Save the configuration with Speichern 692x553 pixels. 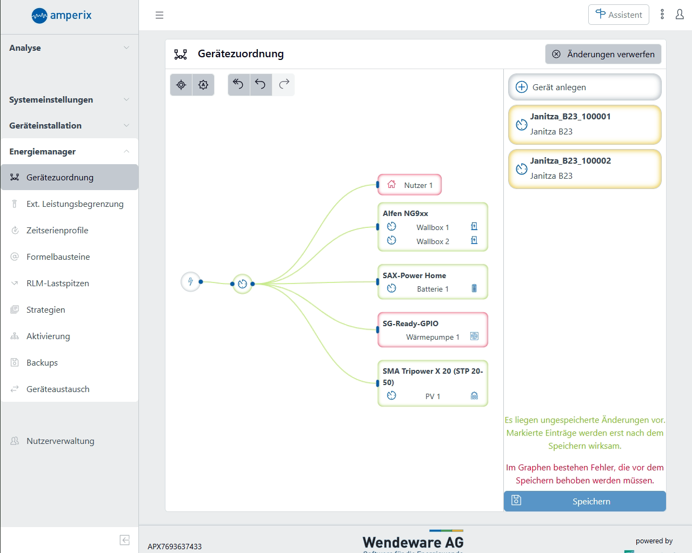coord(584,501)
